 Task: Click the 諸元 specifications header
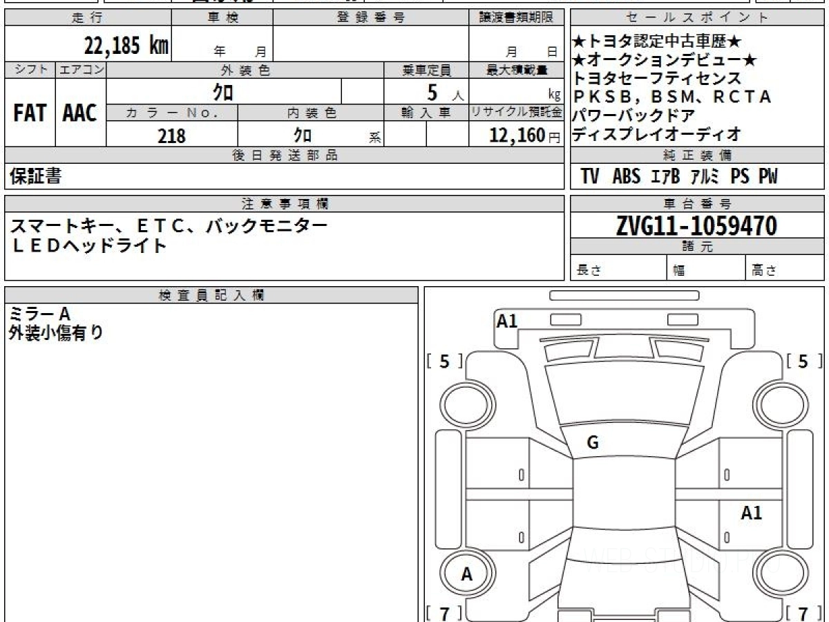(x=697, y=246)
